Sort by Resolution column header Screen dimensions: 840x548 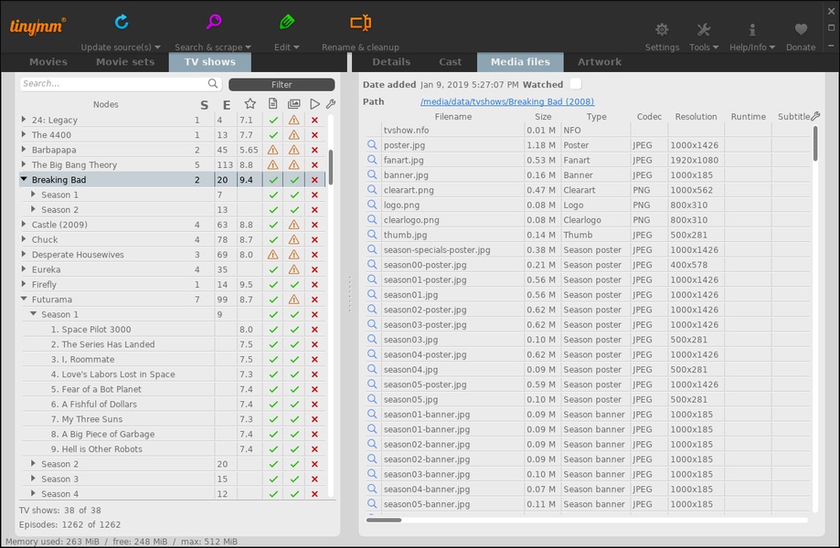coord(696,117)
